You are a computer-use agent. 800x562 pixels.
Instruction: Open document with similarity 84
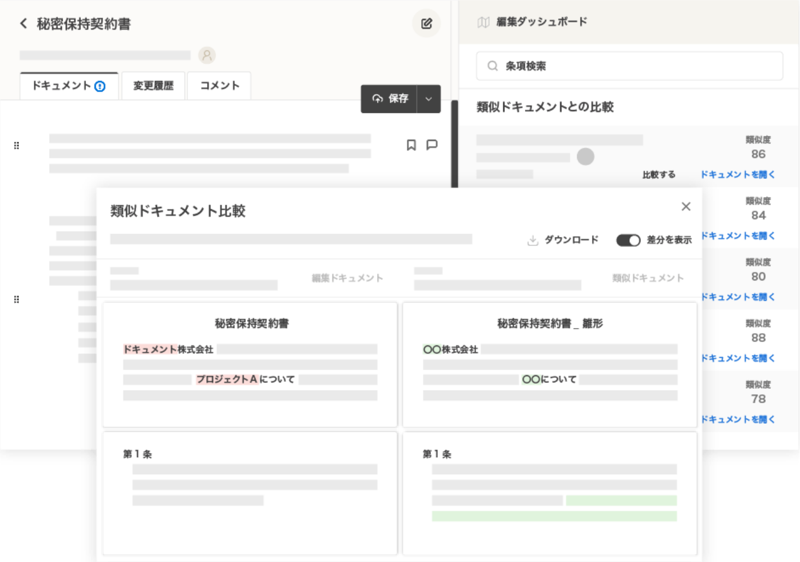[x=738, y=236]
